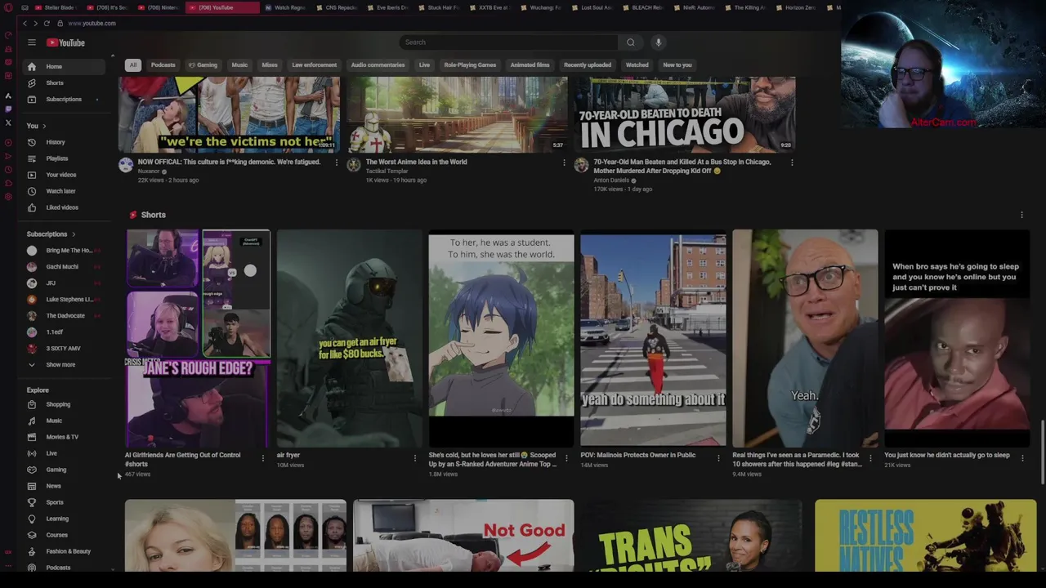Screen dimensions: 1046x588
Task: Open Home in the YouTube sidebar
Action: tap(65, 66)
